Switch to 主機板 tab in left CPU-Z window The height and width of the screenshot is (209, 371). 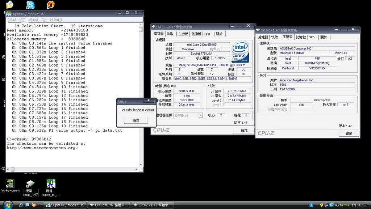[x=183, y=34]
